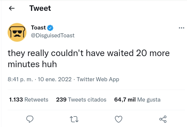
Task: Click the Toast display name
Action: (x=38, y=28)
